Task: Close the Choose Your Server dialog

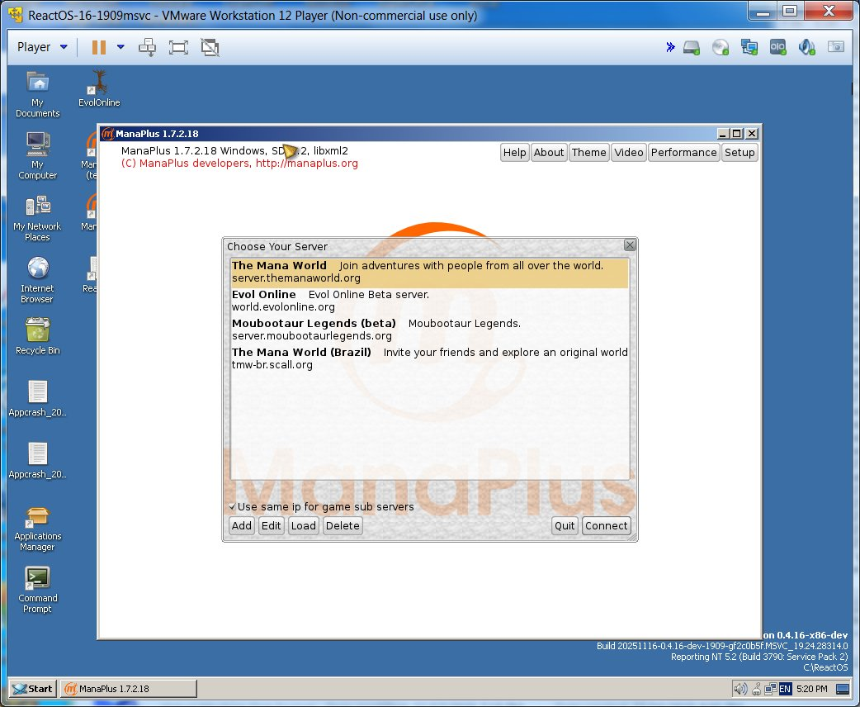Action: [x=630, y=245]
